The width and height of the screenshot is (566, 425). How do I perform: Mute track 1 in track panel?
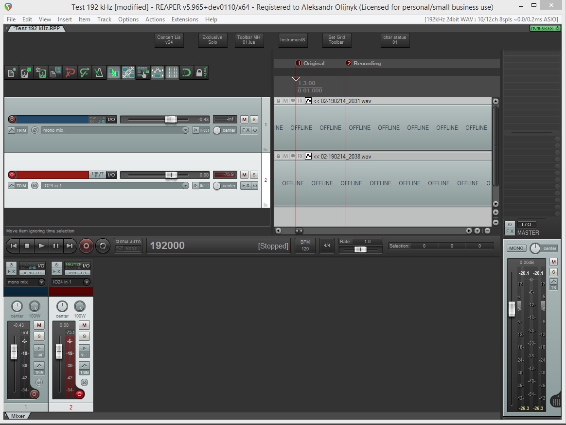tap(245, 119)
